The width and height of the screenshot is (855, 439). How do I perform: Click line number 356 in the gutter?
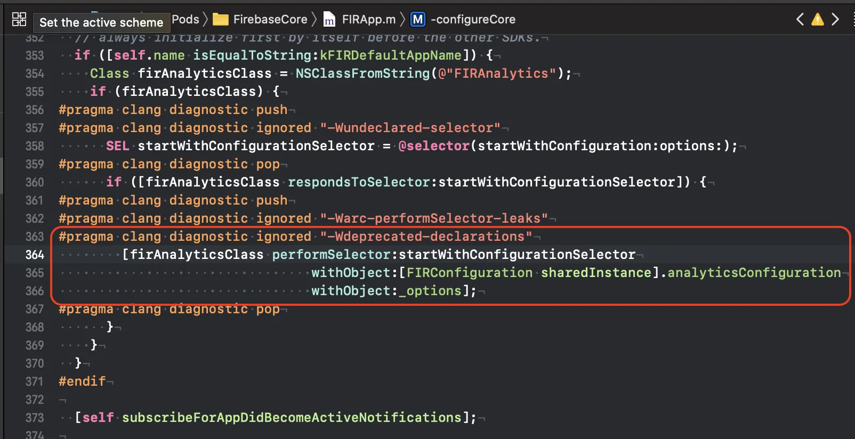pos(35,110)
